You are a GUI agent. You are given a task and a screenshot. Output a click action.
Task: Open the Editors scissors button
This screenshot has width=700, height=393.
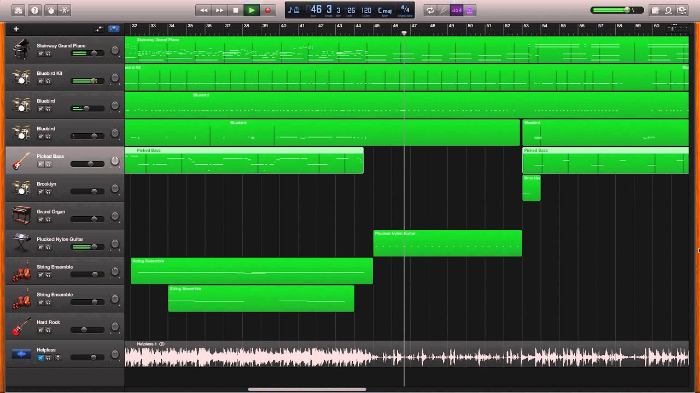coord(65,10)
